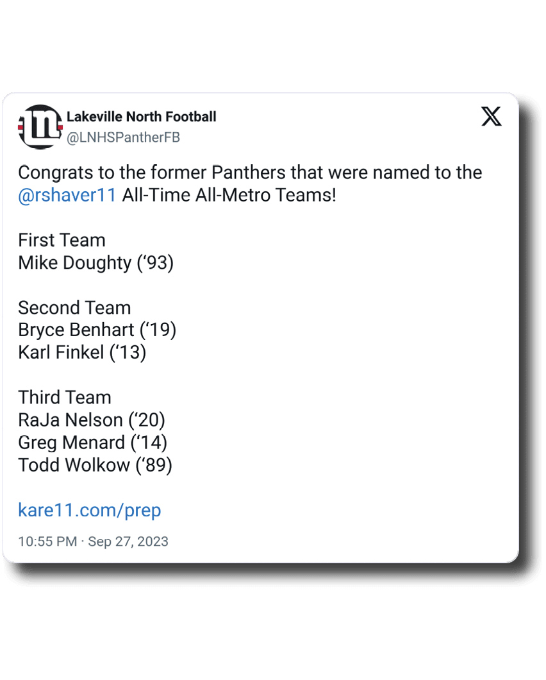Open the @LNHSPantherFB handle
Screen dimensions: 546x680
123,137
